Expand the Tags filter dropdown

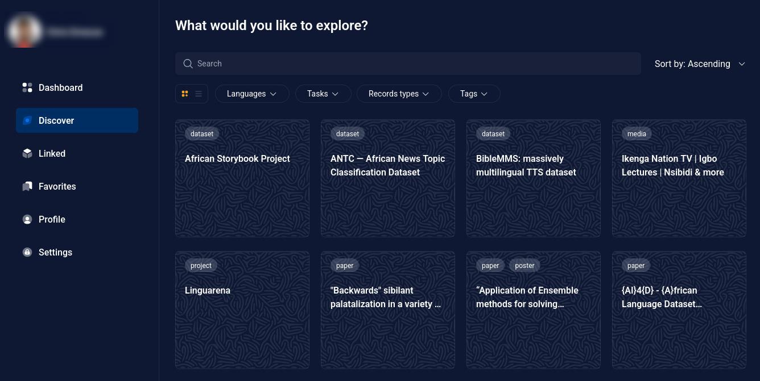pos(474,94)
